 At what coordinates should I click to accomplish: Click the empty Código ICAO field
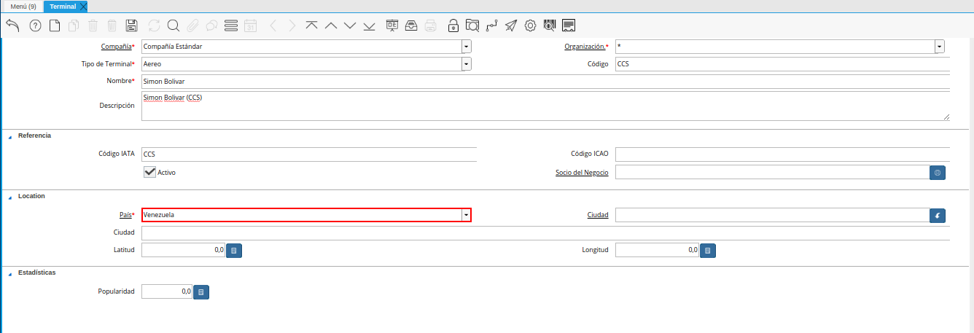pyautogui.click(x=782, y=154)
